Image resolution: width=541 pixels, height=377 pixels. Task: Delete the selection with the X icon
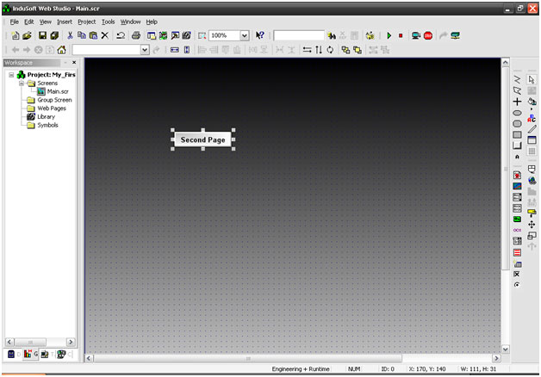tap(105, 35)
